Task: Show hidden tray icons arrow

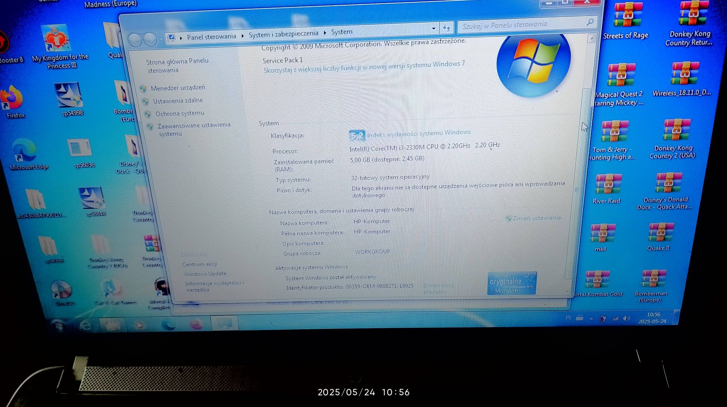Action: tap(591, 319)
